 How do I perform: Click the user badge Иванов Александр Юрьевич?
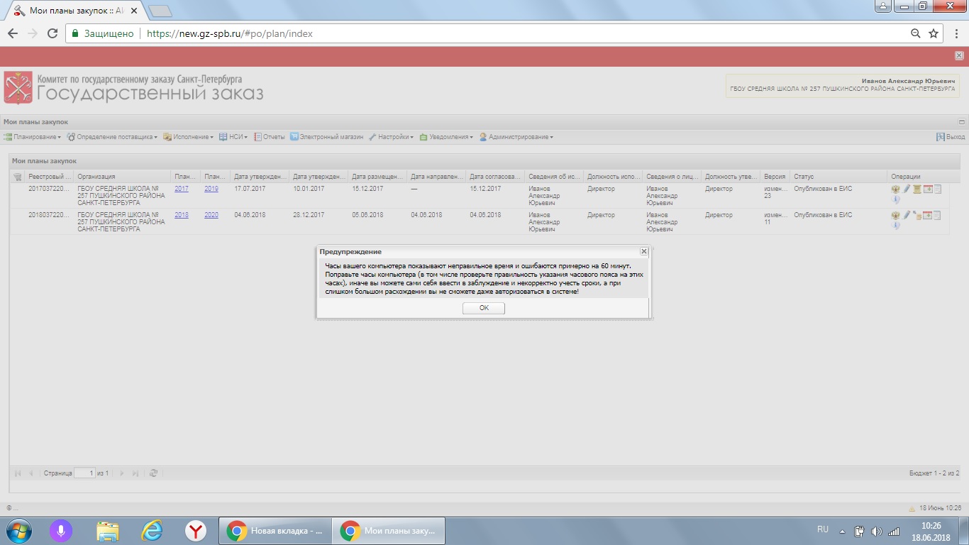tap(843, 85)
